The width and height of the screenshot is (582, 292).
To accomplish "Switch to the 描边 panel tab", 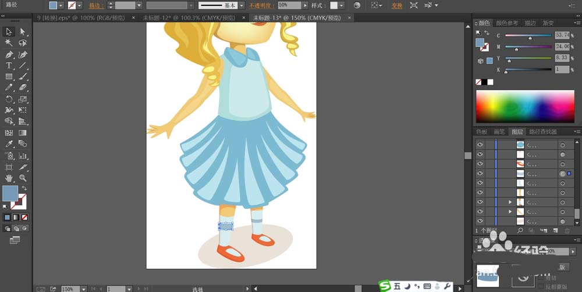I will coord(530,23).
